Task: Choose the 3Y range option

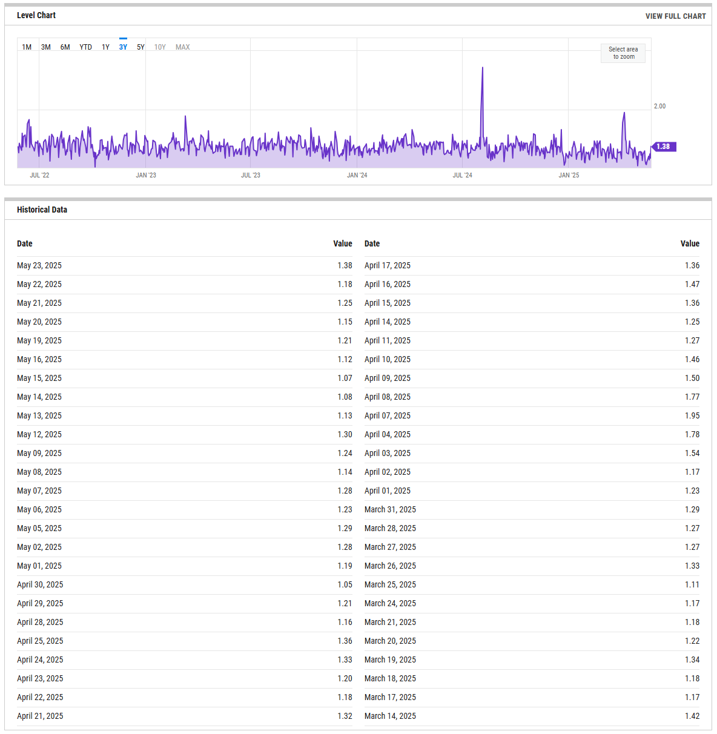Action: [123, 47]
